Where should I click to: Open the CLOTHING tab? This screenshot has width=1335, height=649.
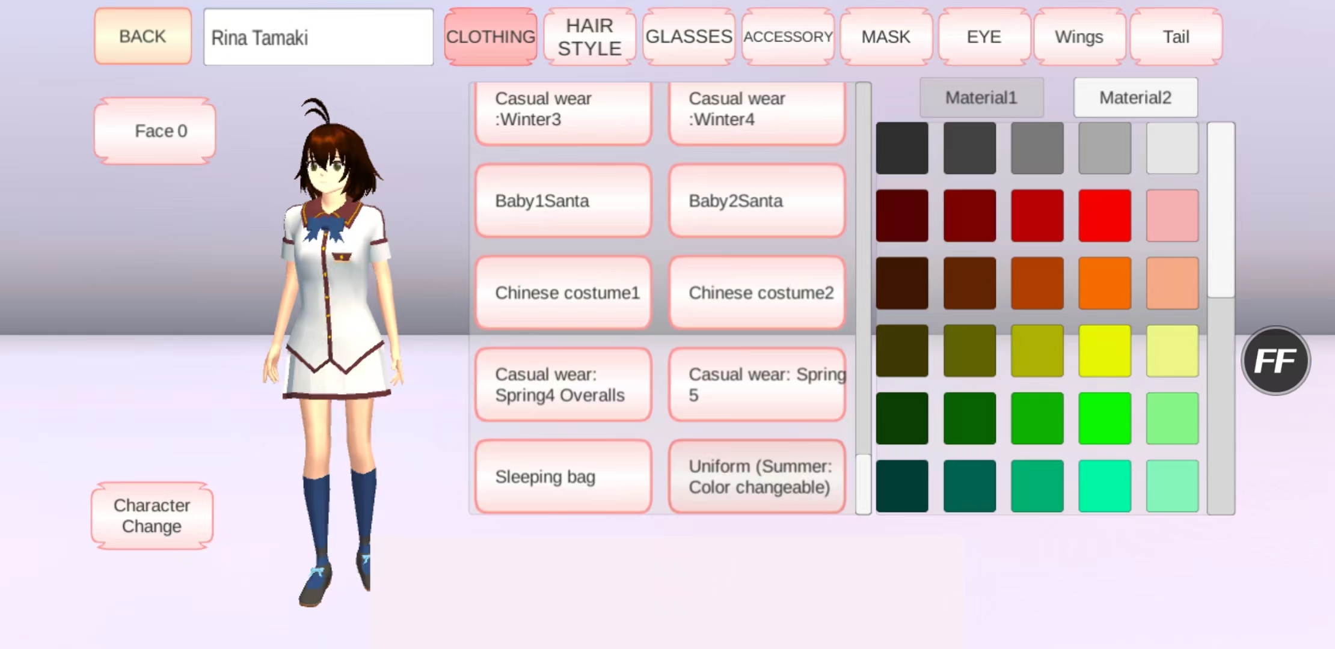[x=490, y=37]
